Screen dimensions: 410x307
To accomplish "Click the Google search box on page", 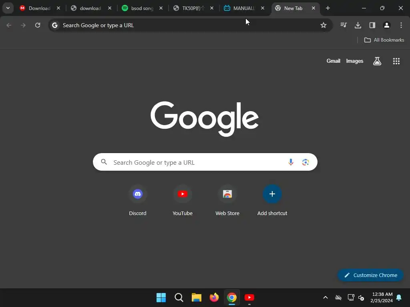I will pyautogui.click(x=205, y=162).
